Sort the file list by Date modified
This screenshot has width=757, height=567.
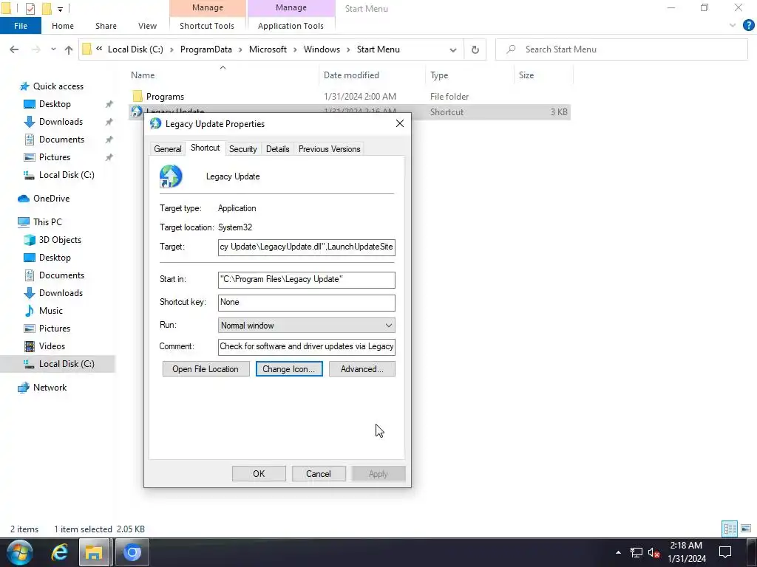pos(351,75)
